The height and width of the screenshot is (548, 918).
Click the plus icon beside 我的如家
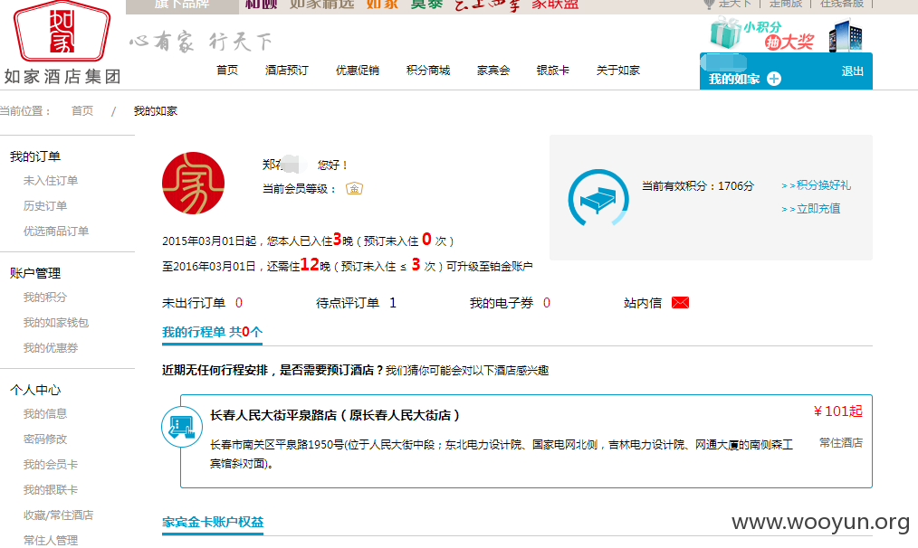click(774, 79)
